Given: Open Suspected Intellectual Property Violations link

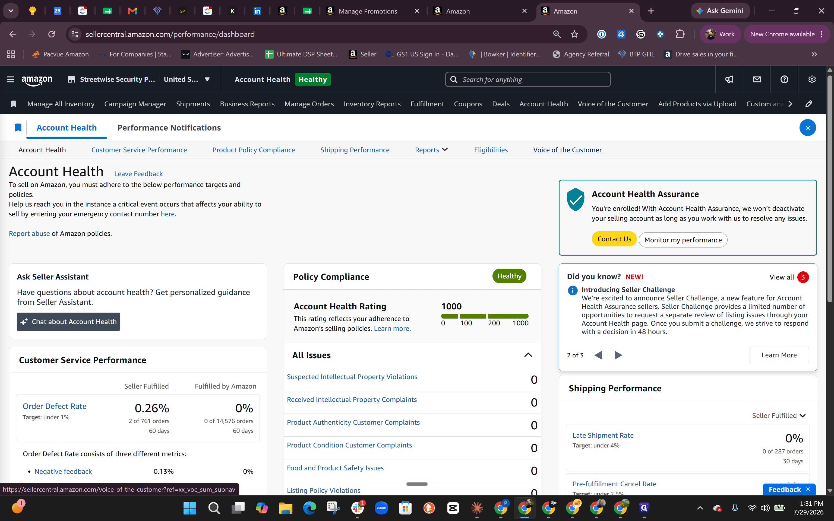Looking at the screenshot, I should click(352, 377).
